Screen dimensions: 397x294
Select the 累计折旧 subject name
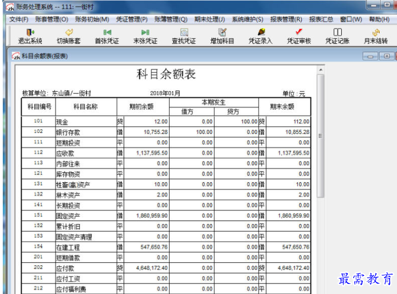[x=68, y=226]
